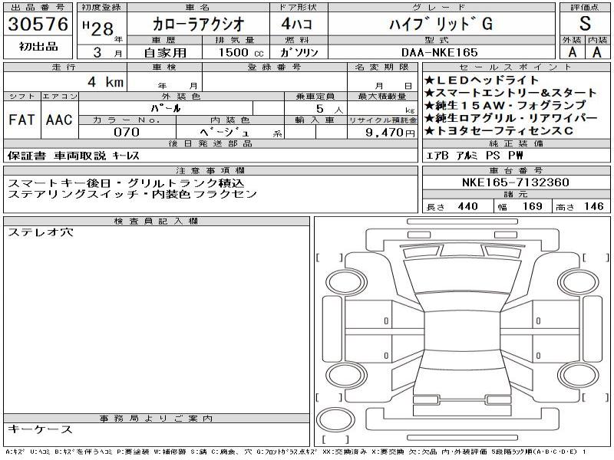The height and width of the screenshot is (460, 614).
Task: Select the exterior grade A cell
Action: coord(572,52)
